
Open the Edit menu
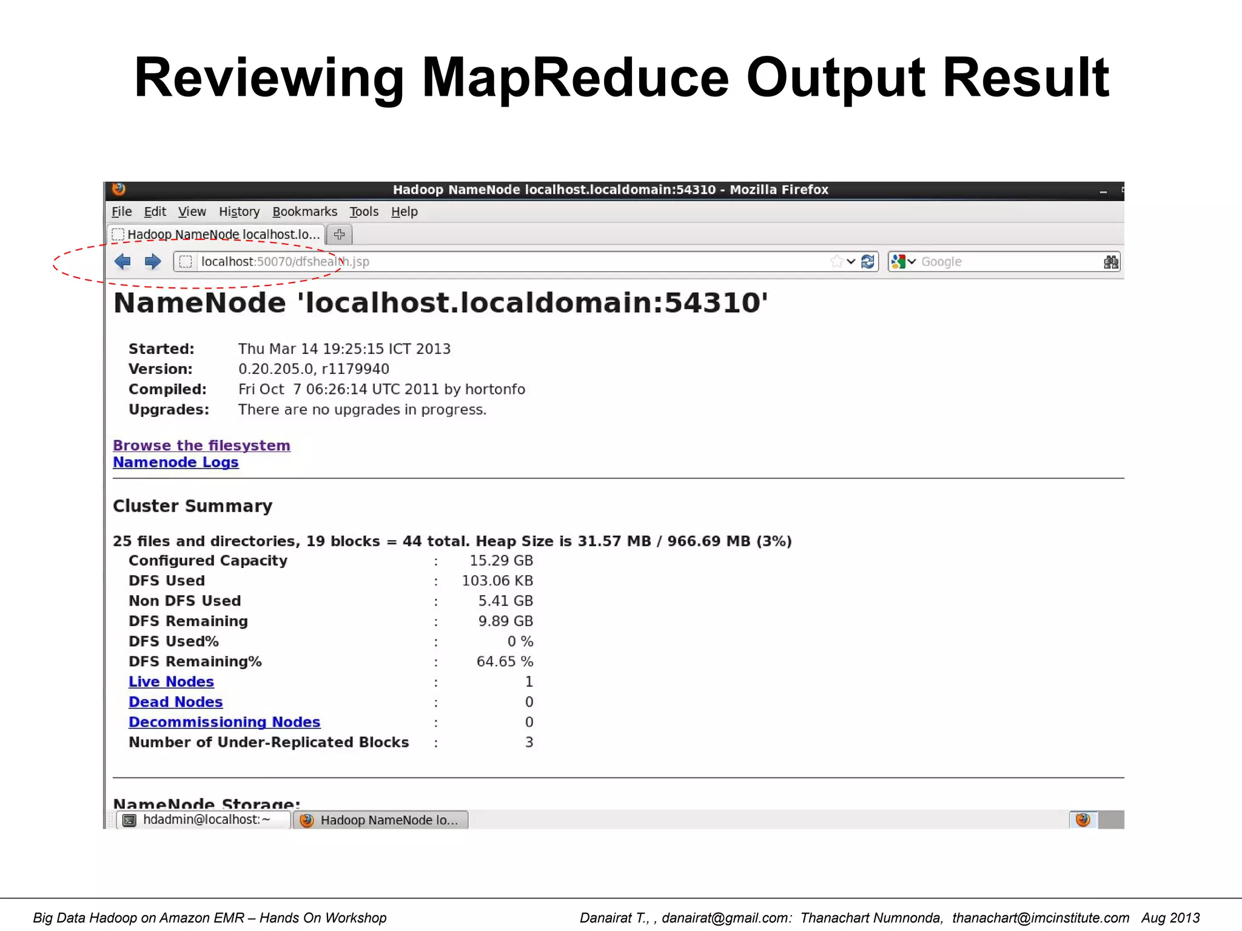coord(155,212)
